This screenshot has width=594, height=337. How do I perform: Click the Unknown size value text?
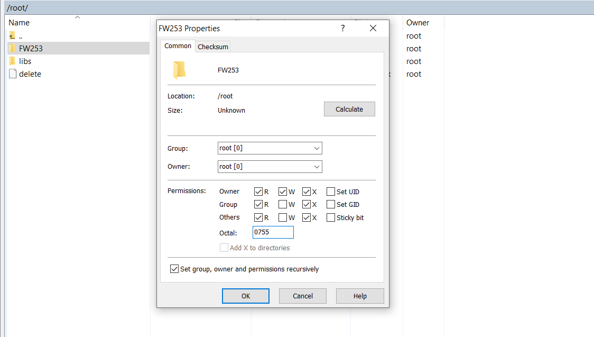[231, 111]
